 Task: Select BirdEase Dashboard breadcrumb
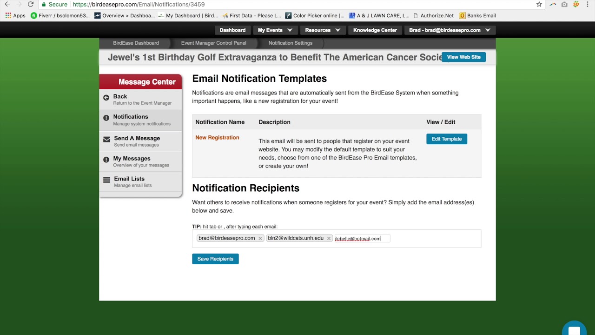pos(136,43)
